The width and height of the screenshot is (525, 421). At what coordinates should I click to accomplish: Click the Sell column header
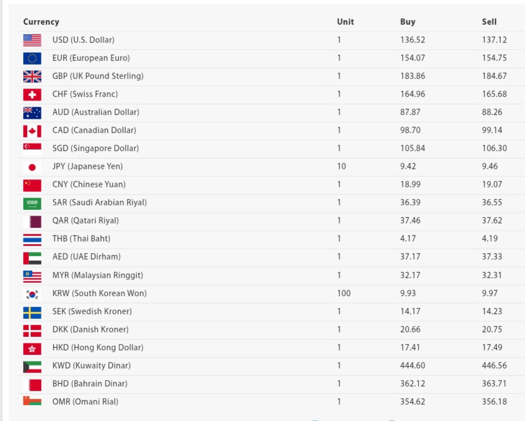(489, 22)
